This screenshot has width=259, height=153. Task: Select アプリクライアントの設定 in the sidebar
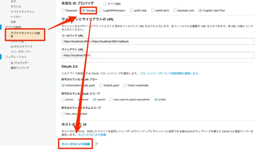pos(25,35)
